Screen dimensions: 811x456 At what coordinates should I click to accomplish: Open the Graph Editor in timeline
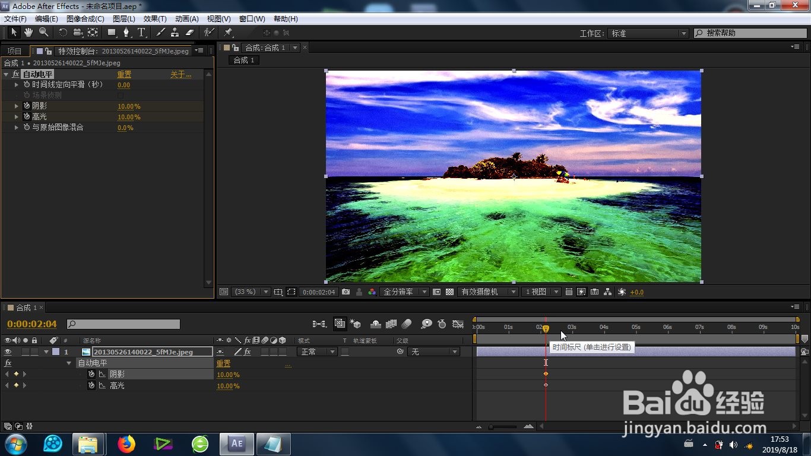tap(458, 324)
